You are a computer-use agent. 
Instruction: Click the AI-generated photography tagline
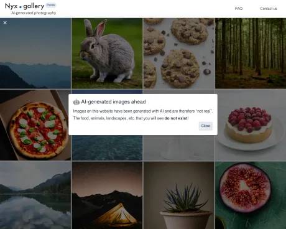coord(34,13)
